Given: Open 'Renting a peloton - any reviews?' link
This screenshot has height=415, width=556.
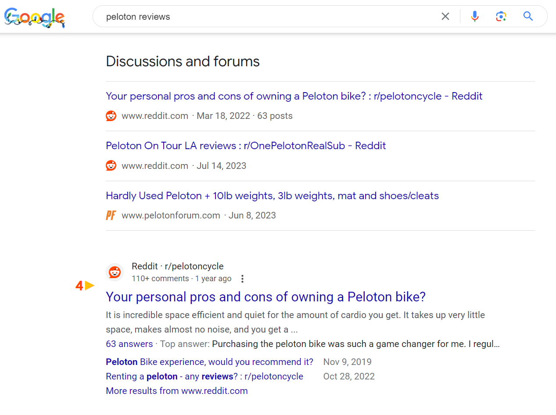Looking at the screenshot, I should point(204,376).
